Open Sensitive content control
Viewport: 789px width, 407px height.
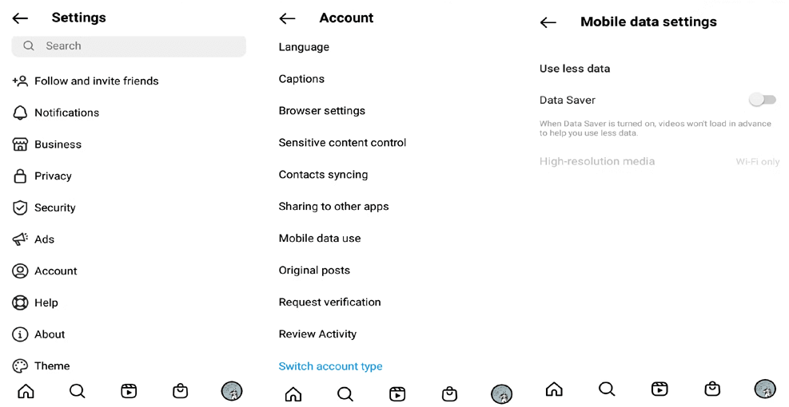point(342,143)
